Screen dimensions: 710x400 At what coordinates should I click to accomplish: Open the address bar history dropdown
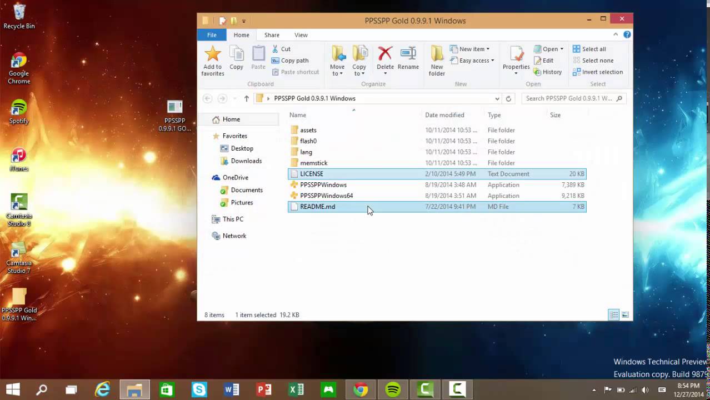click(497, 98)
